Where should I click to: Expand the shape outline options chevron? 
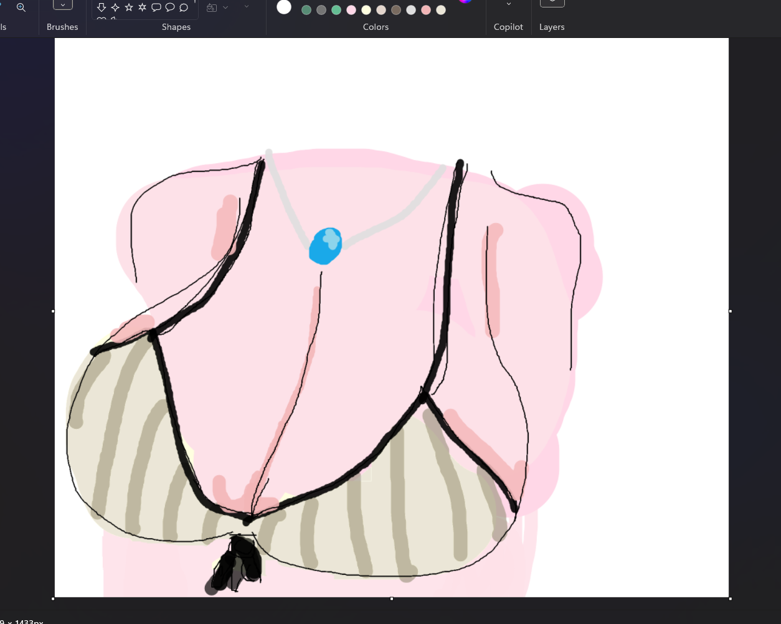pos(247,6)
